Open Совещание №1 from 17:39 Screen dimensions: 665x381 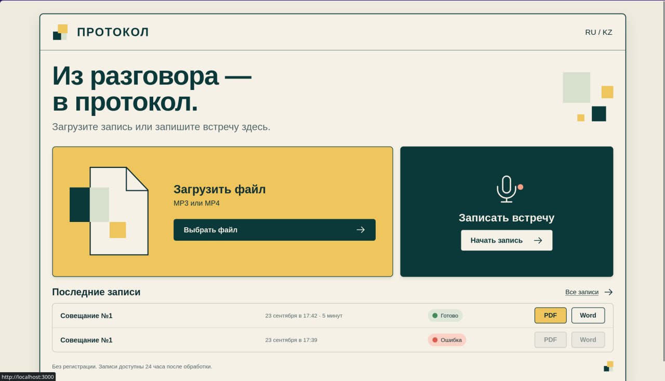click(x=86, y=340)
